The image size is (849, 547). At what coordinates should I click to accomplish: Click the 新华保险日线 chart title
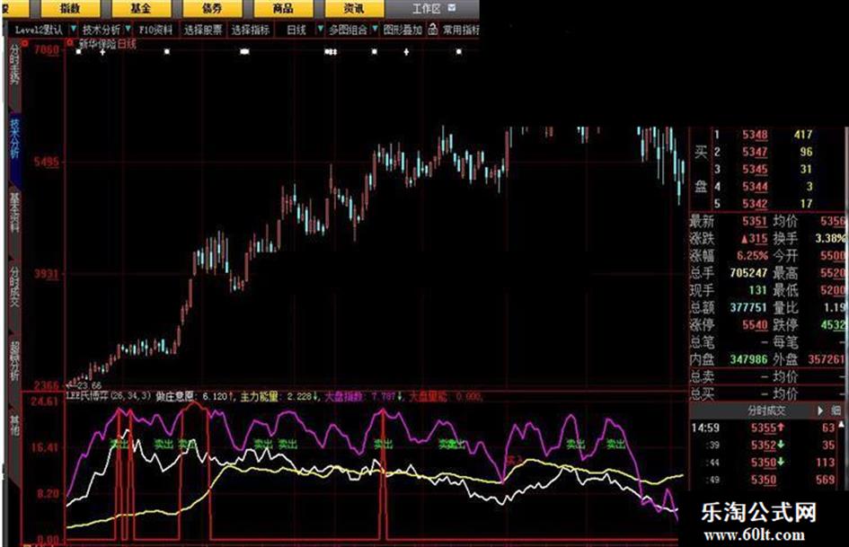(x=108, y=44)
